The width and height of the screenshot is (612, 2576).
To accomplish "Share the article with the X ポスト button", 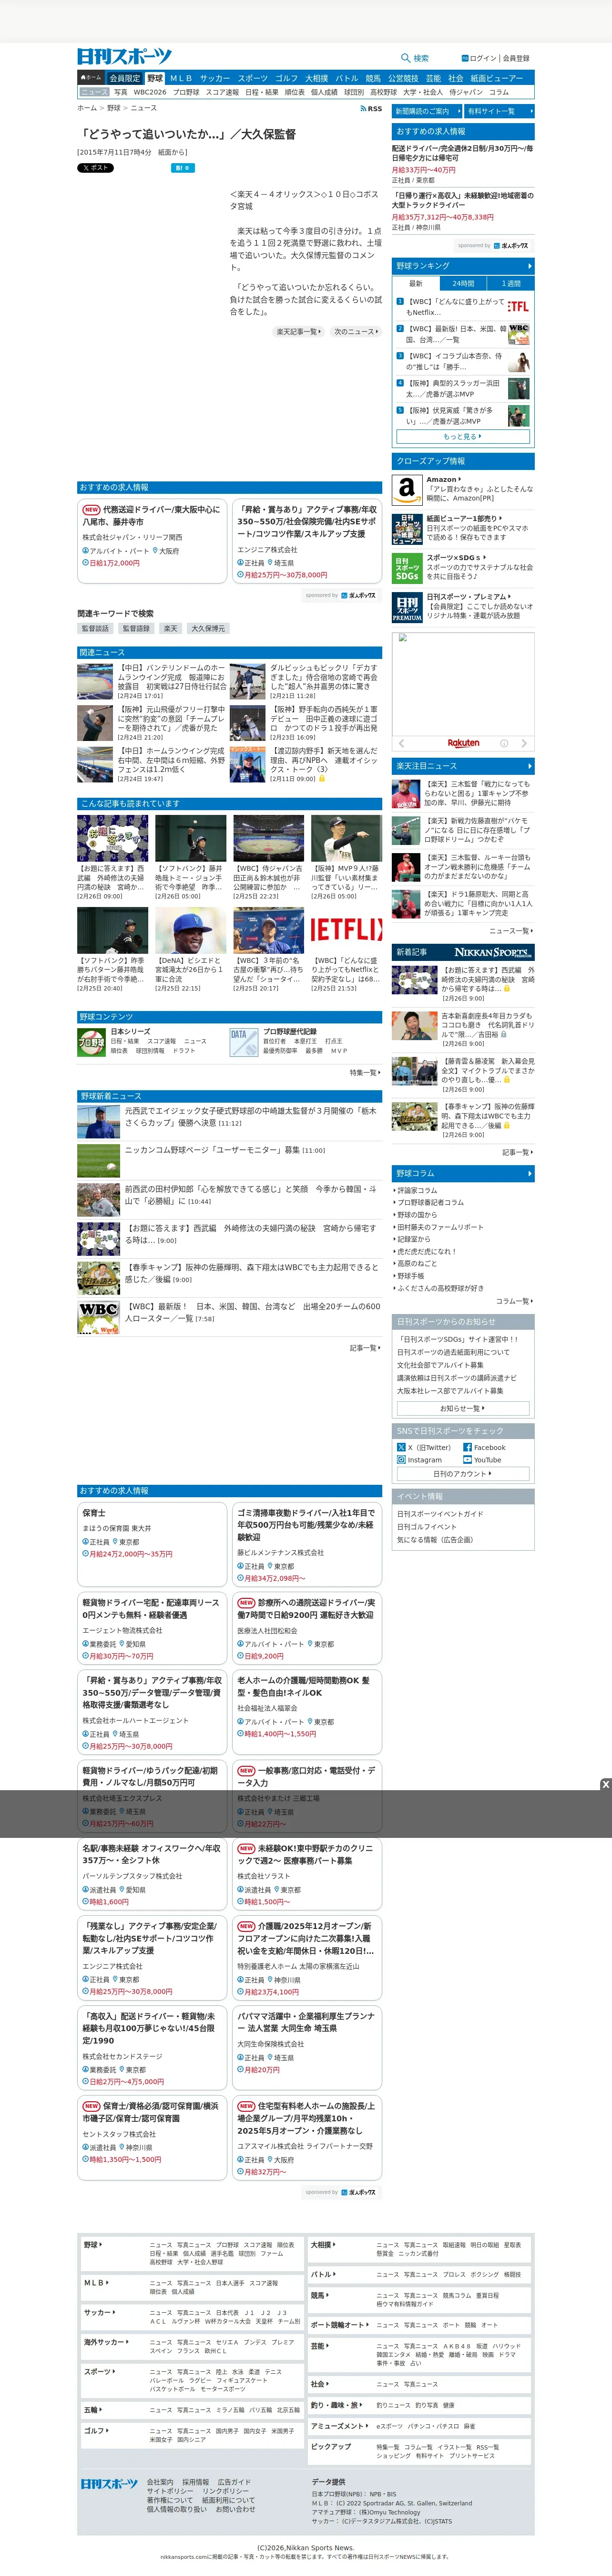I will coord(96,168).
